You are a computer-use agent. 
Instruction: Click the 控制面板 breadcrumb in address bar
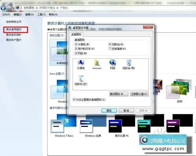[x=29, y=8]
